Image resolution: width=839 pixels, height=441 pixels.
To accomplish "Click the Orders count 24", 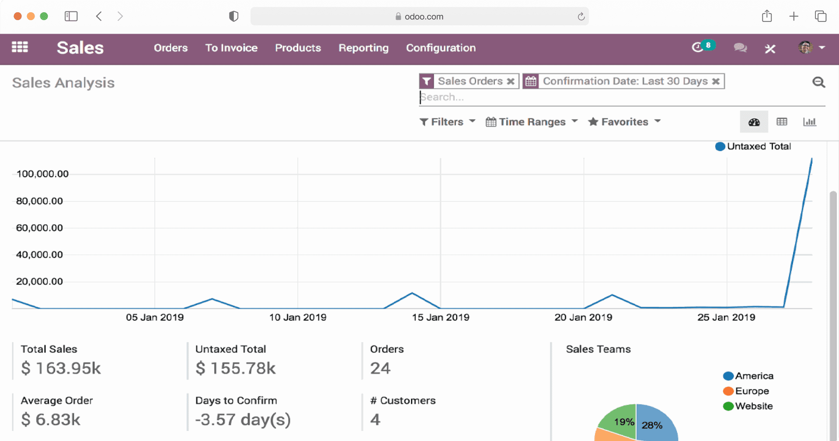I will (x=380, y=368).
